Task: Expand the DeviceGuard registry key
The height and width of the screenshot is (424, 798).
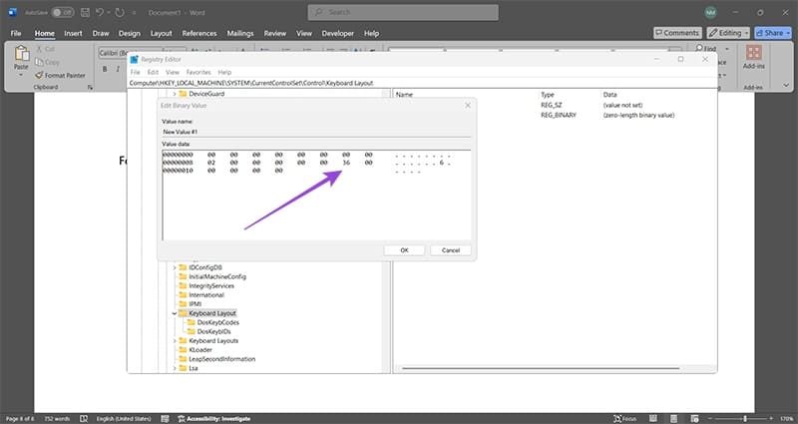Action: tap(174, 94)
